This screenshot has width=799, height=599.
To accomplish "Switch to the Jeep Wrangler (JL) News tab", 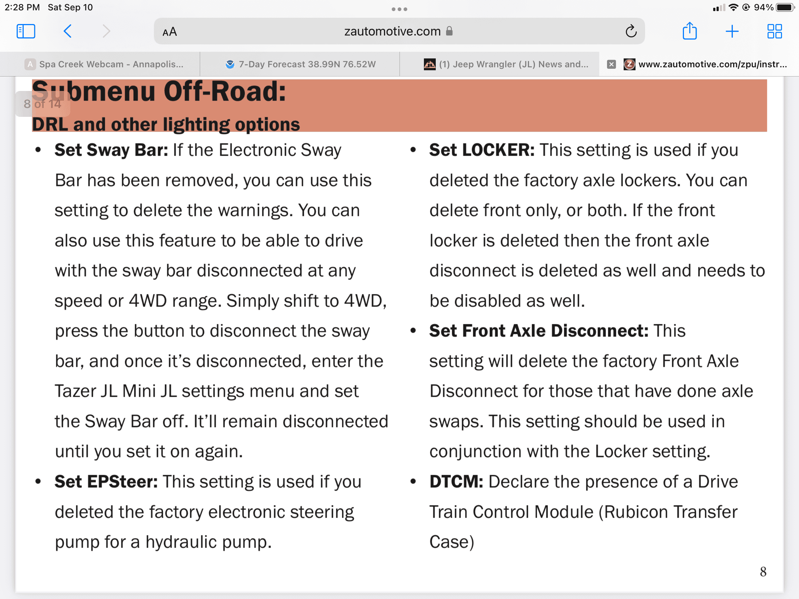I will [x=499, y=64].
